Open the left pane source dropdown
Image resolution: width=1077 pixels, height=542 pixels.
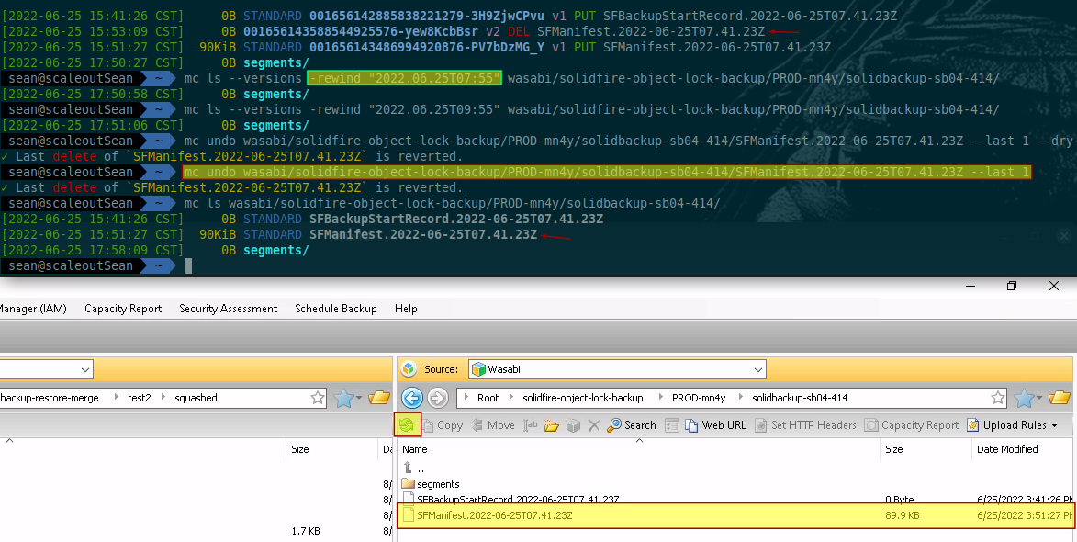point(85,369)
